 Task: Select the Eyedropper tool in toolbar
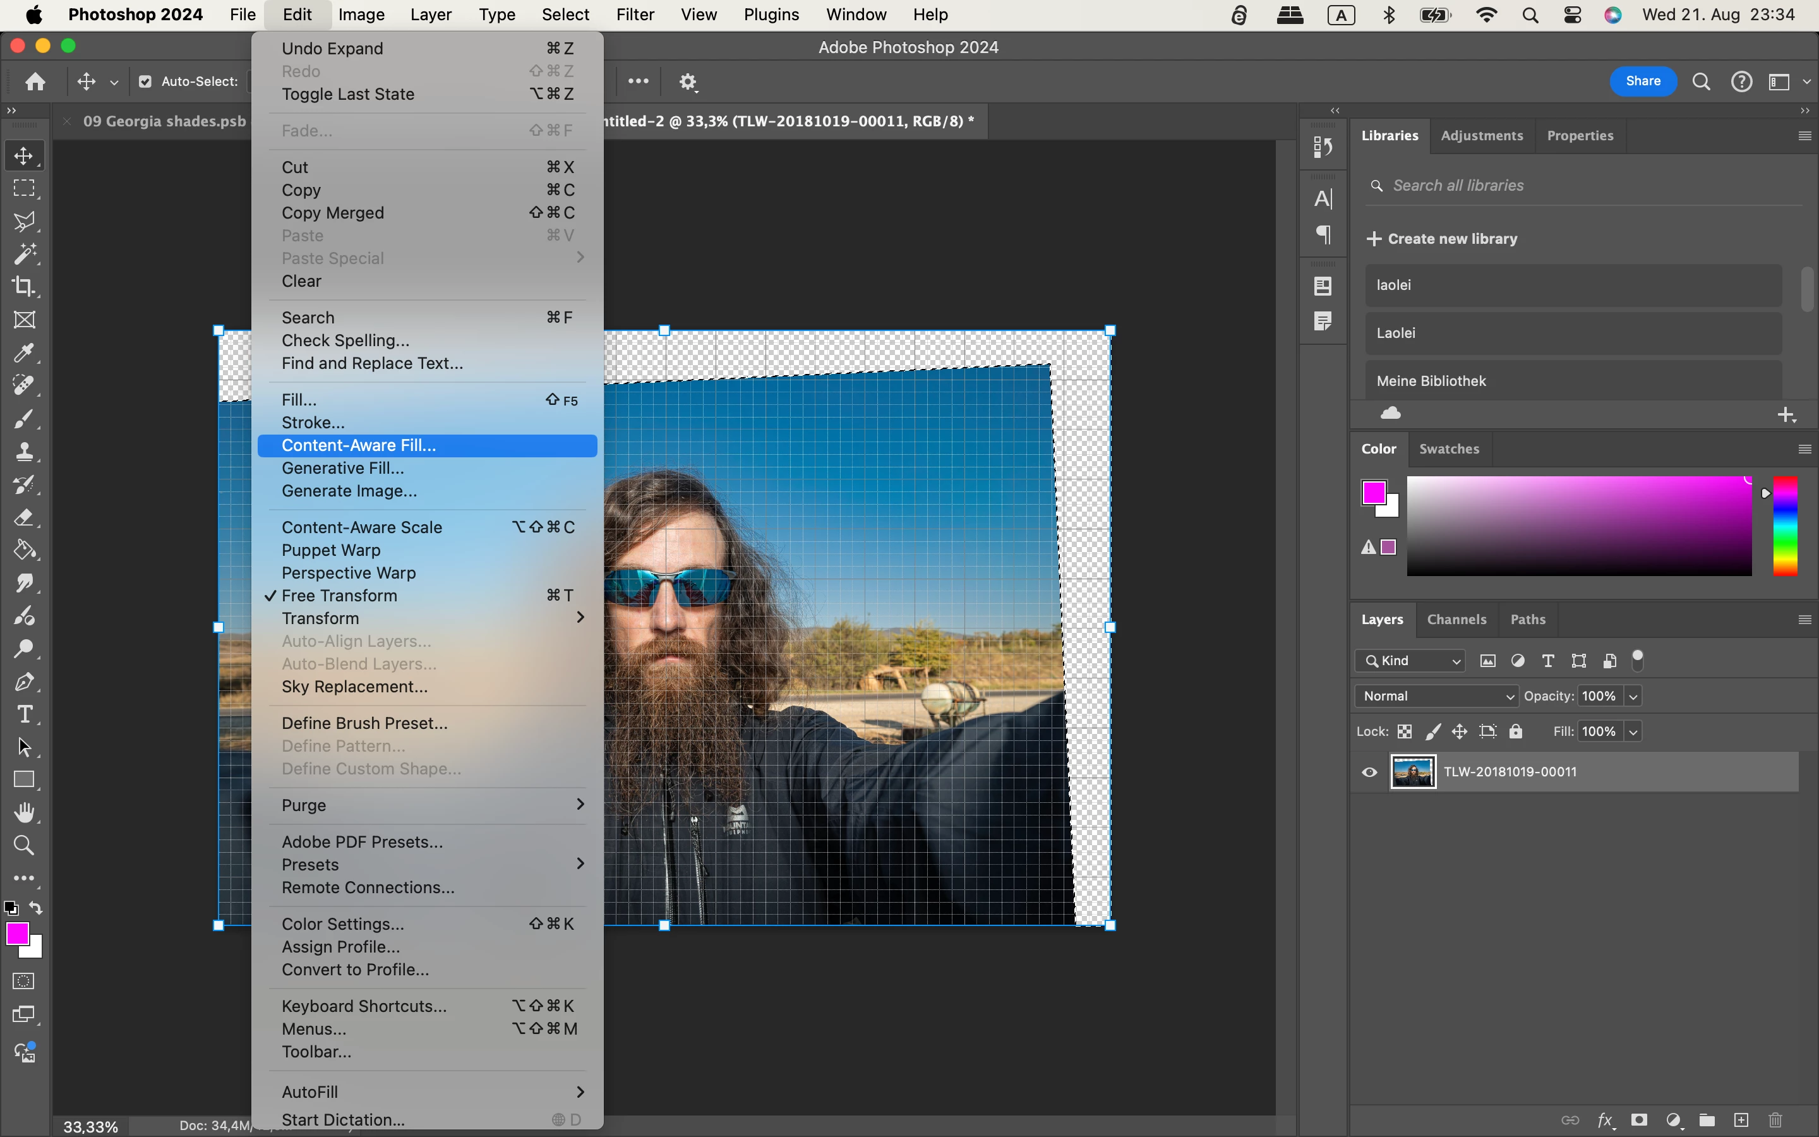pos(24,352)
